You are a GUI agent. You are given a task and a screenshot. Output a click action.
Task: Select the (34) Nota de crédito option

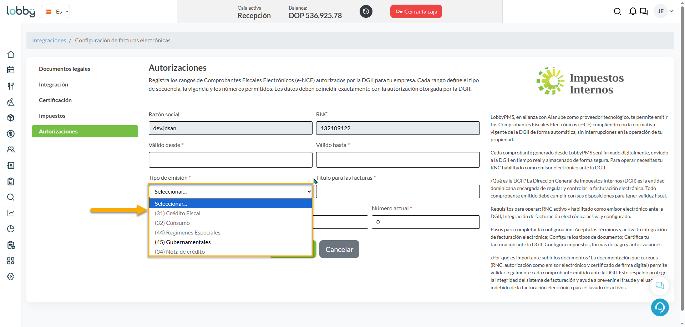tap(230, 251)
